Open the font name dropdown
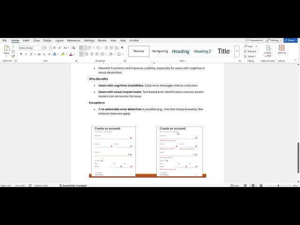This screenshot has width=300, height=225. coord(42,48)
